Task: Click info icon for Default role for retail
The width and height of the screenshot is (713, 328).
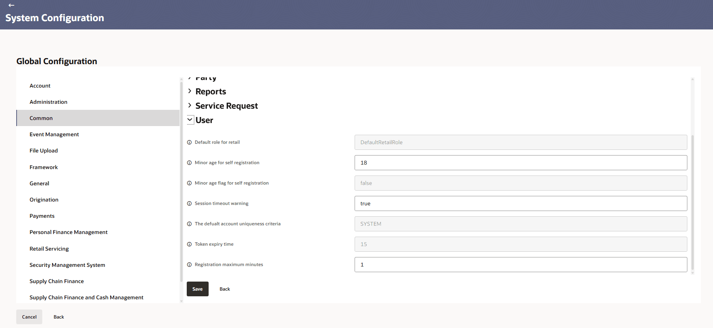Action: tap(189, 142)
